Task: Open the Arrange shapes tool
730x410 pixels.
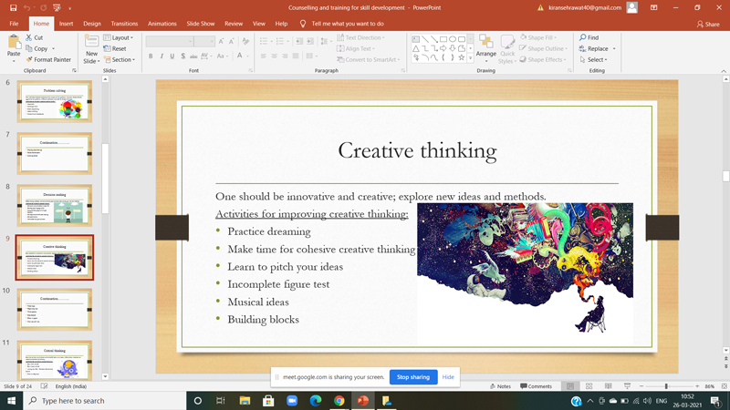Action: point(485,44)
